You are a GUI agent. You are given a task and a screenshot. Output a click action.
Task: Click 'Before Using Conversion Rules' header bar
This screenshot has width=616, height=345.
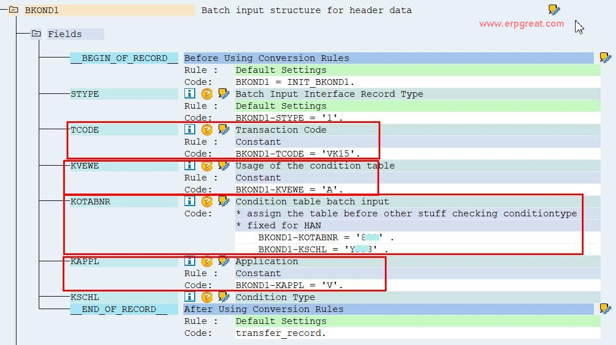pyautogui.click(x=388, y=58)
